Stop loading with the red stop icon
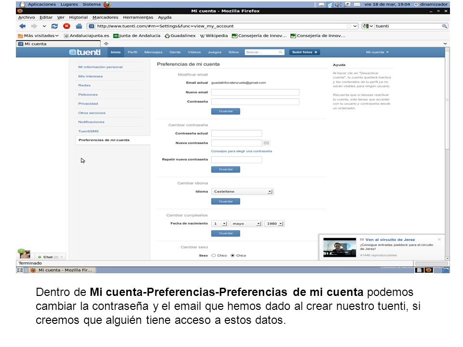463x347 pixels. pos(67,26)
